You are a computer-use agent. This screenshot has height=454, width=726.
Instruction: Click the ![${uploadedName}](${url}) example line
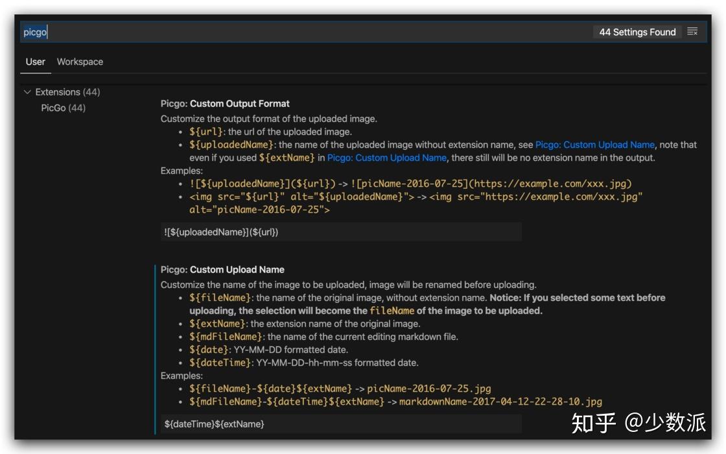410,184
